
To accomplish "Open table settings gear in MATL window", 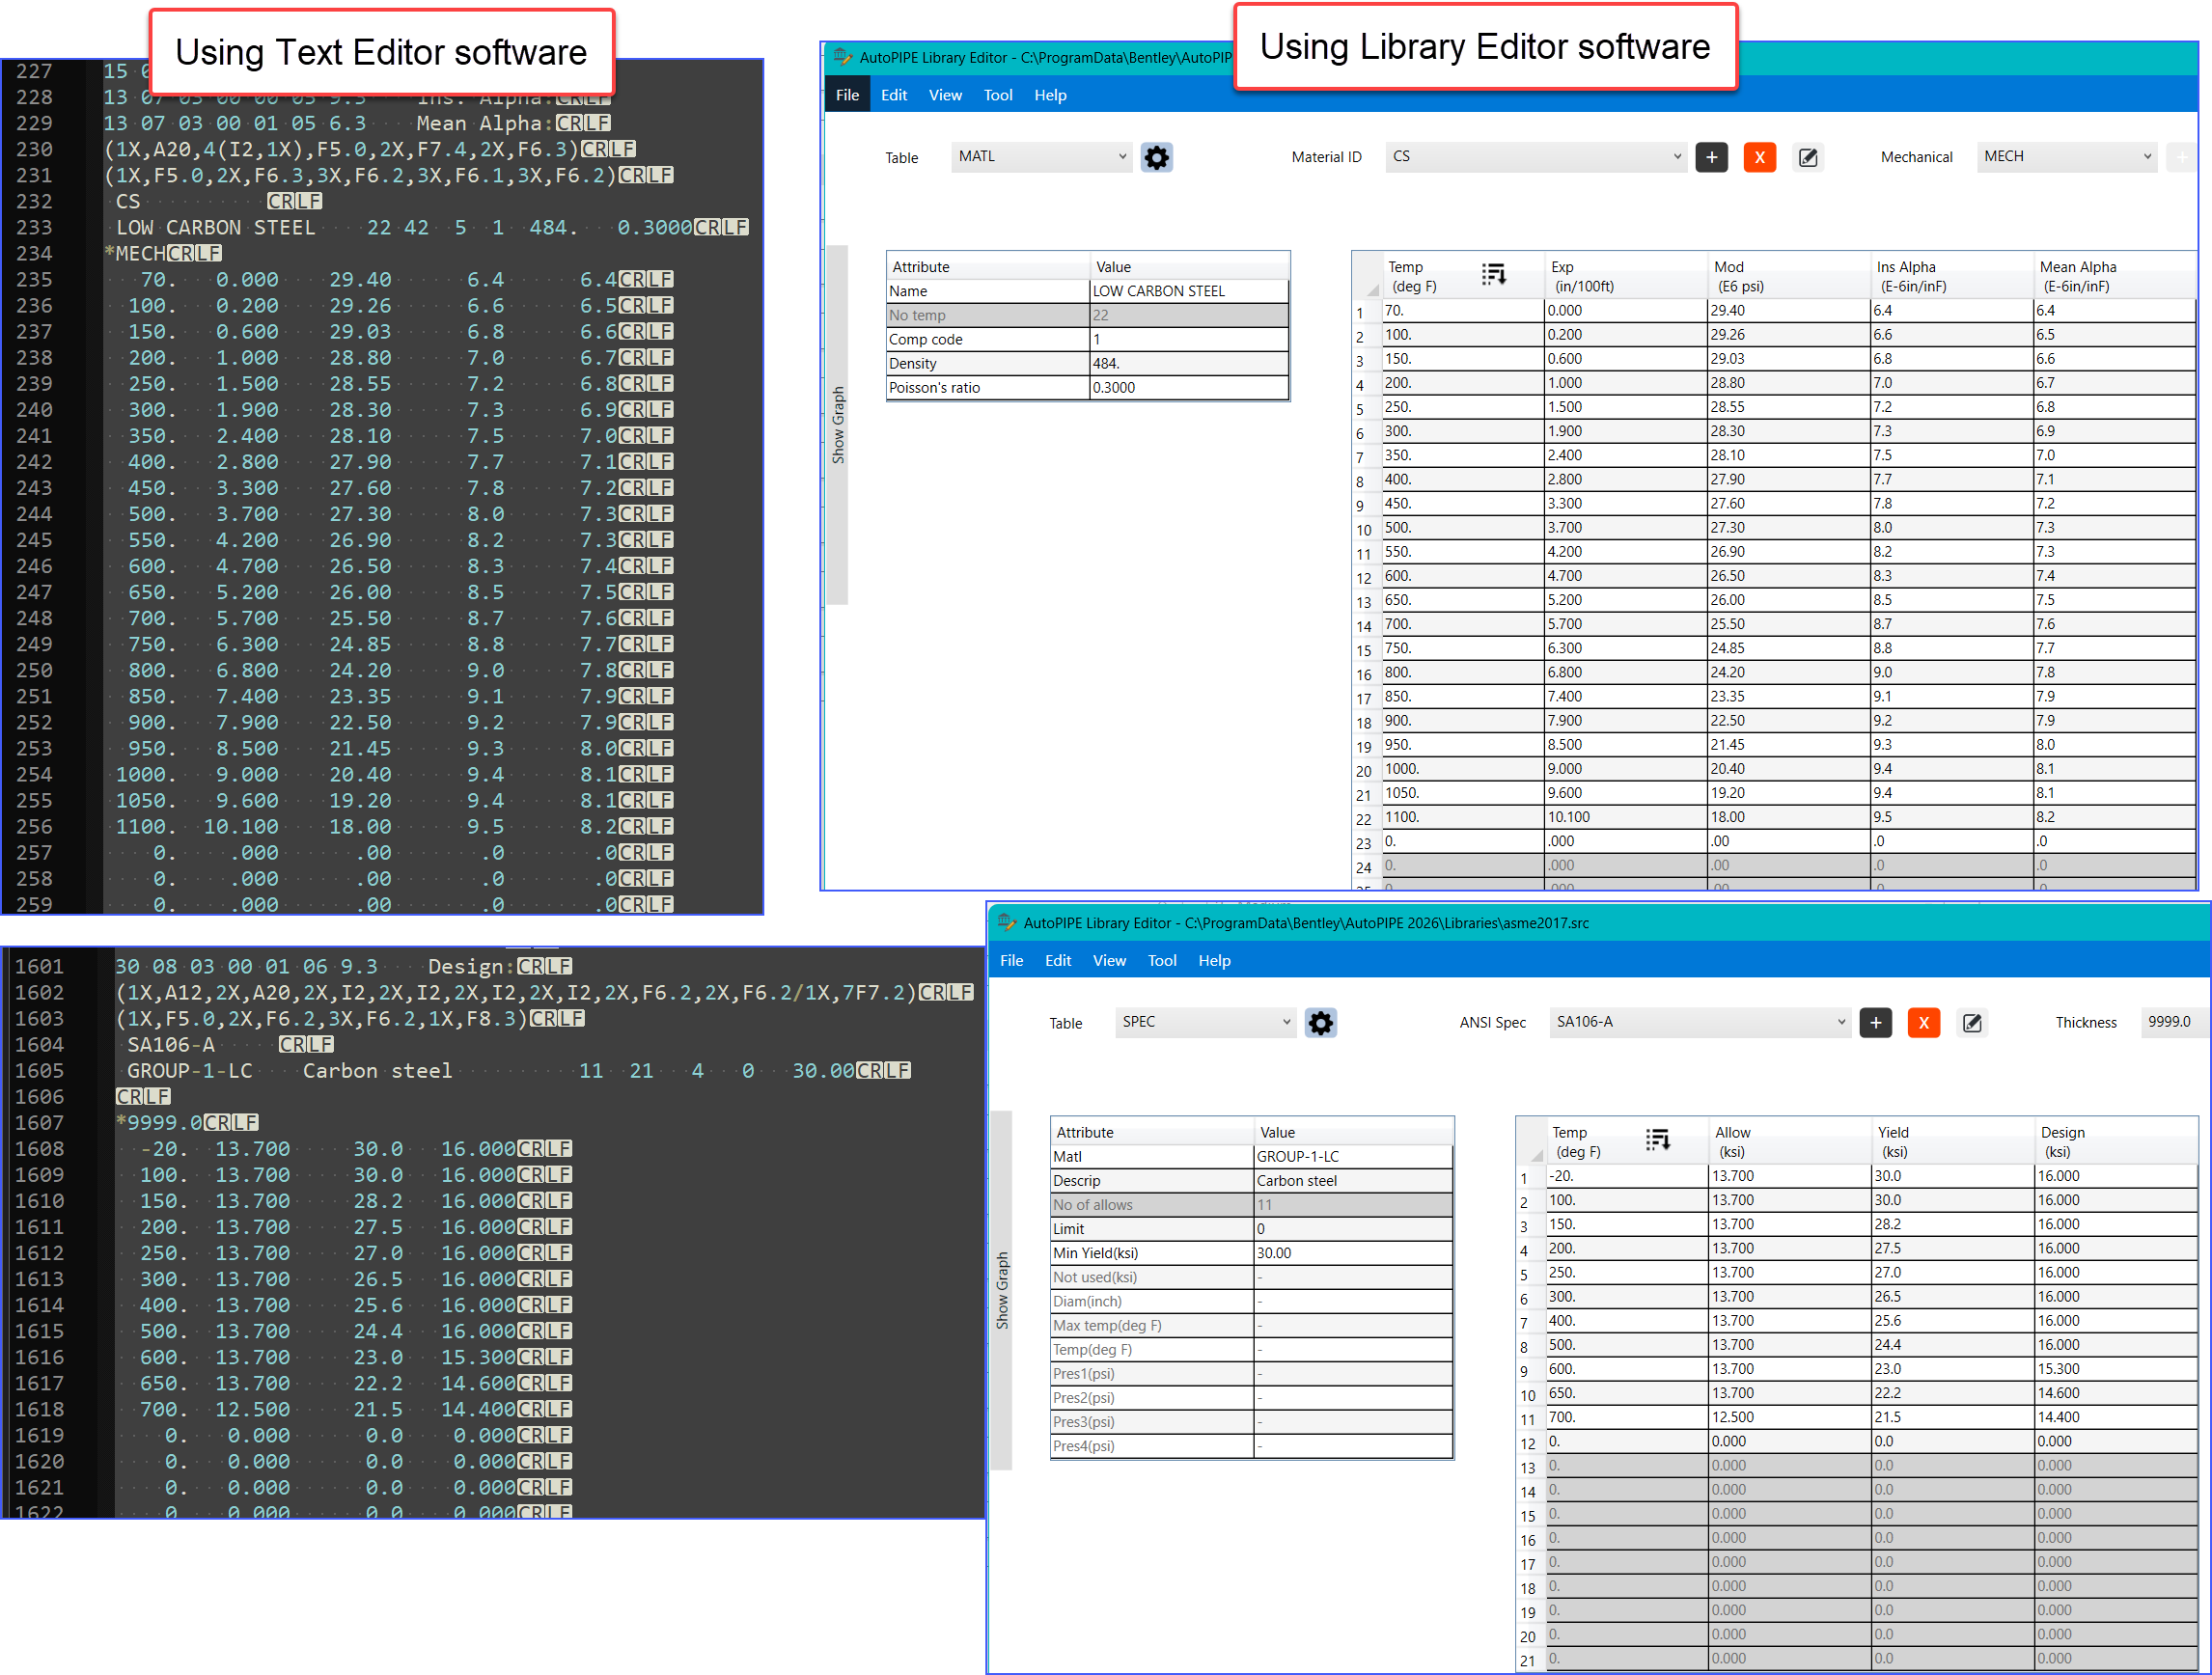I will point(1156,157).
